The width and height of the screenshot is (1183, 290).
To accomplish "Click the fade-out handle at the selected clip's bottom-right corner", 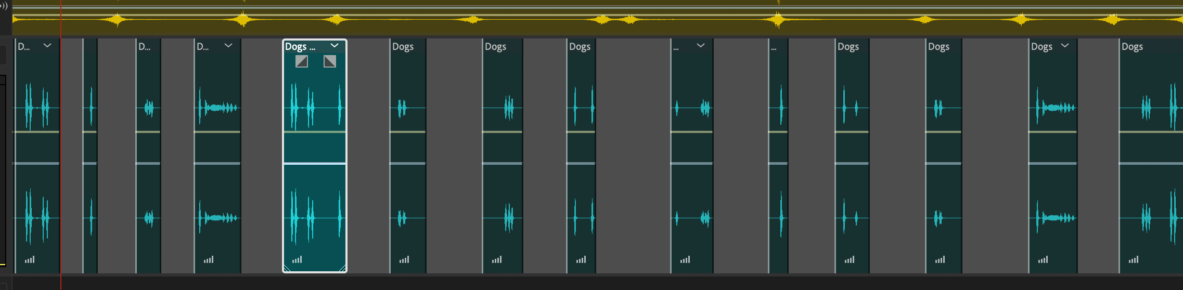I will [342, 268].
